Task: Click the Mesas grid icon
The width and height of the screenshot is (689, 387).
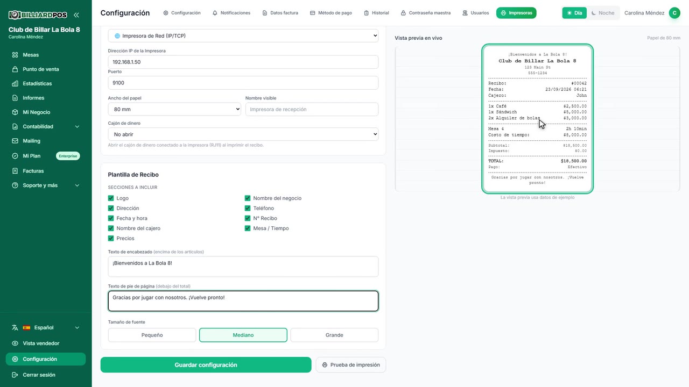Action: [x=15, y=55]
